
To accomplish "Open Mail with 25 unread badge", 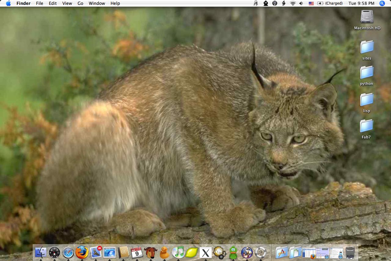I will point(96,252).
